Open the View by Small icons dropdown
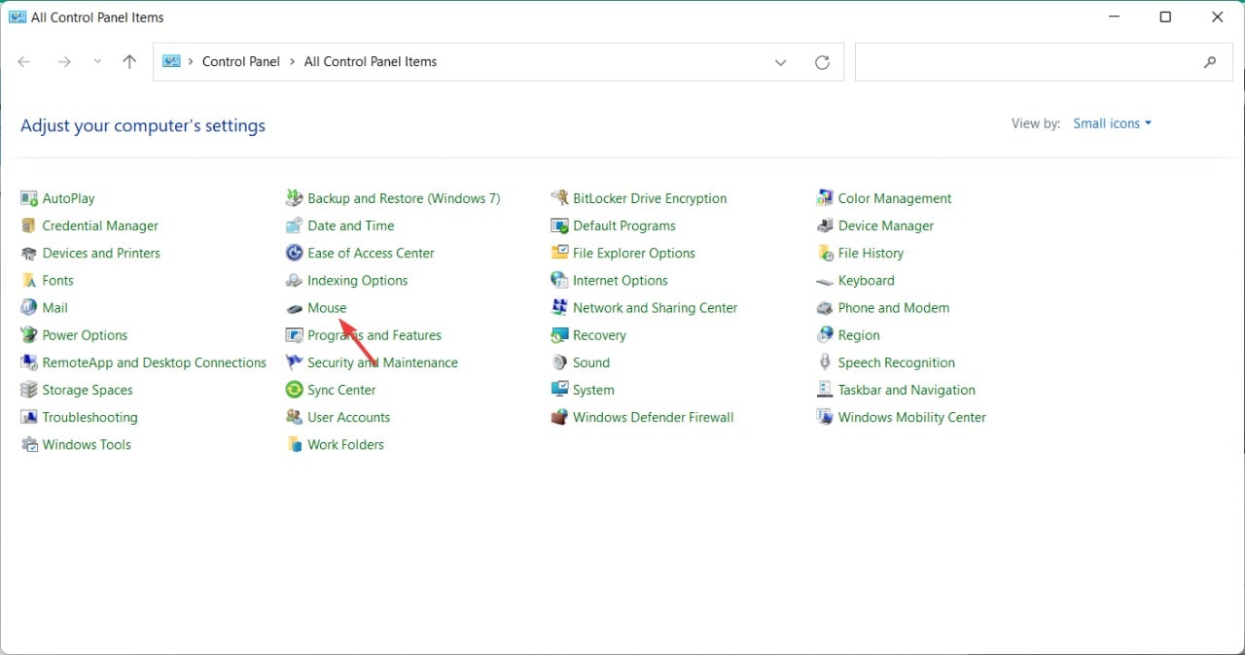 tap(1112, 123)
